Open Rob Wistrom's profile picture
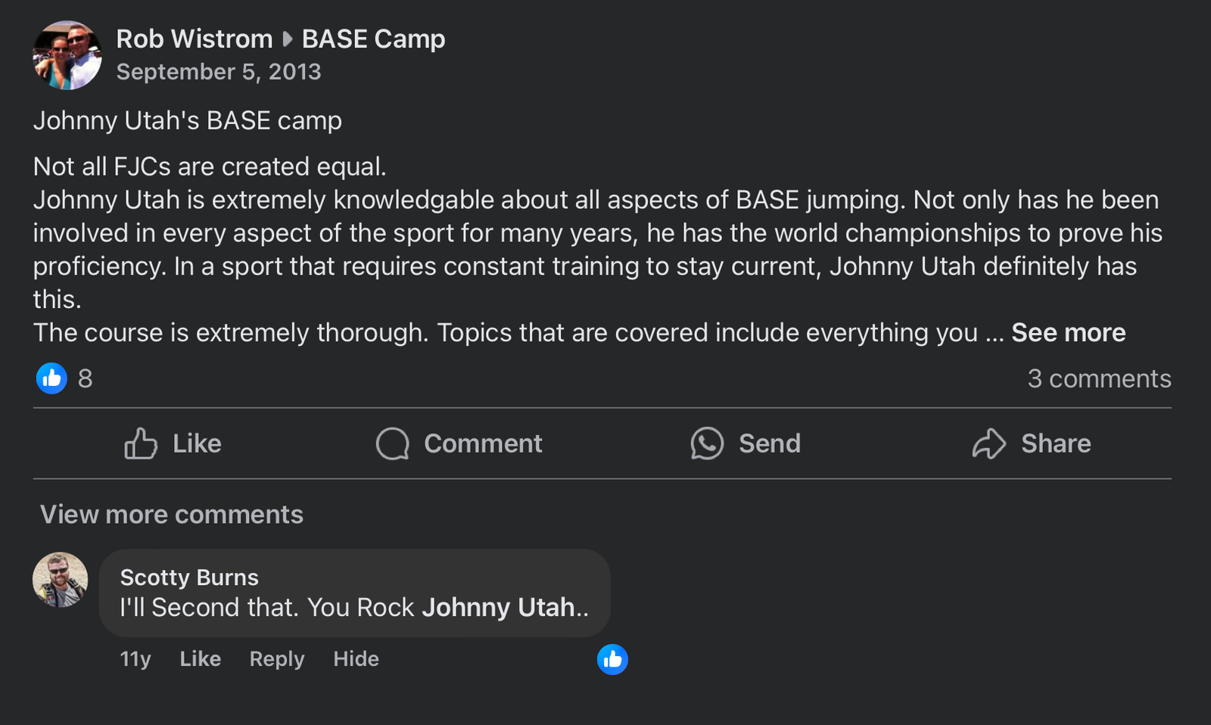The width and height of the screenshot is (1211, 725). click(x=67, y=55)
